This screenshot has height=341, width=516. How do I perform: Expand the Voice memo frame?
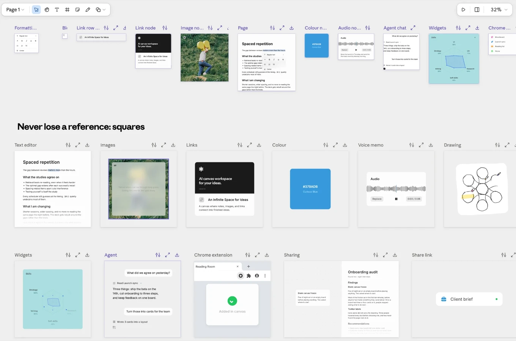[421, 145]
